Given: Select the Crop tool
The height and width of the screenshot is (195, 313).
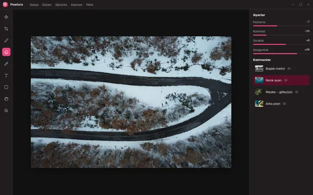Looking at the screenshot, I should [6, 29].
